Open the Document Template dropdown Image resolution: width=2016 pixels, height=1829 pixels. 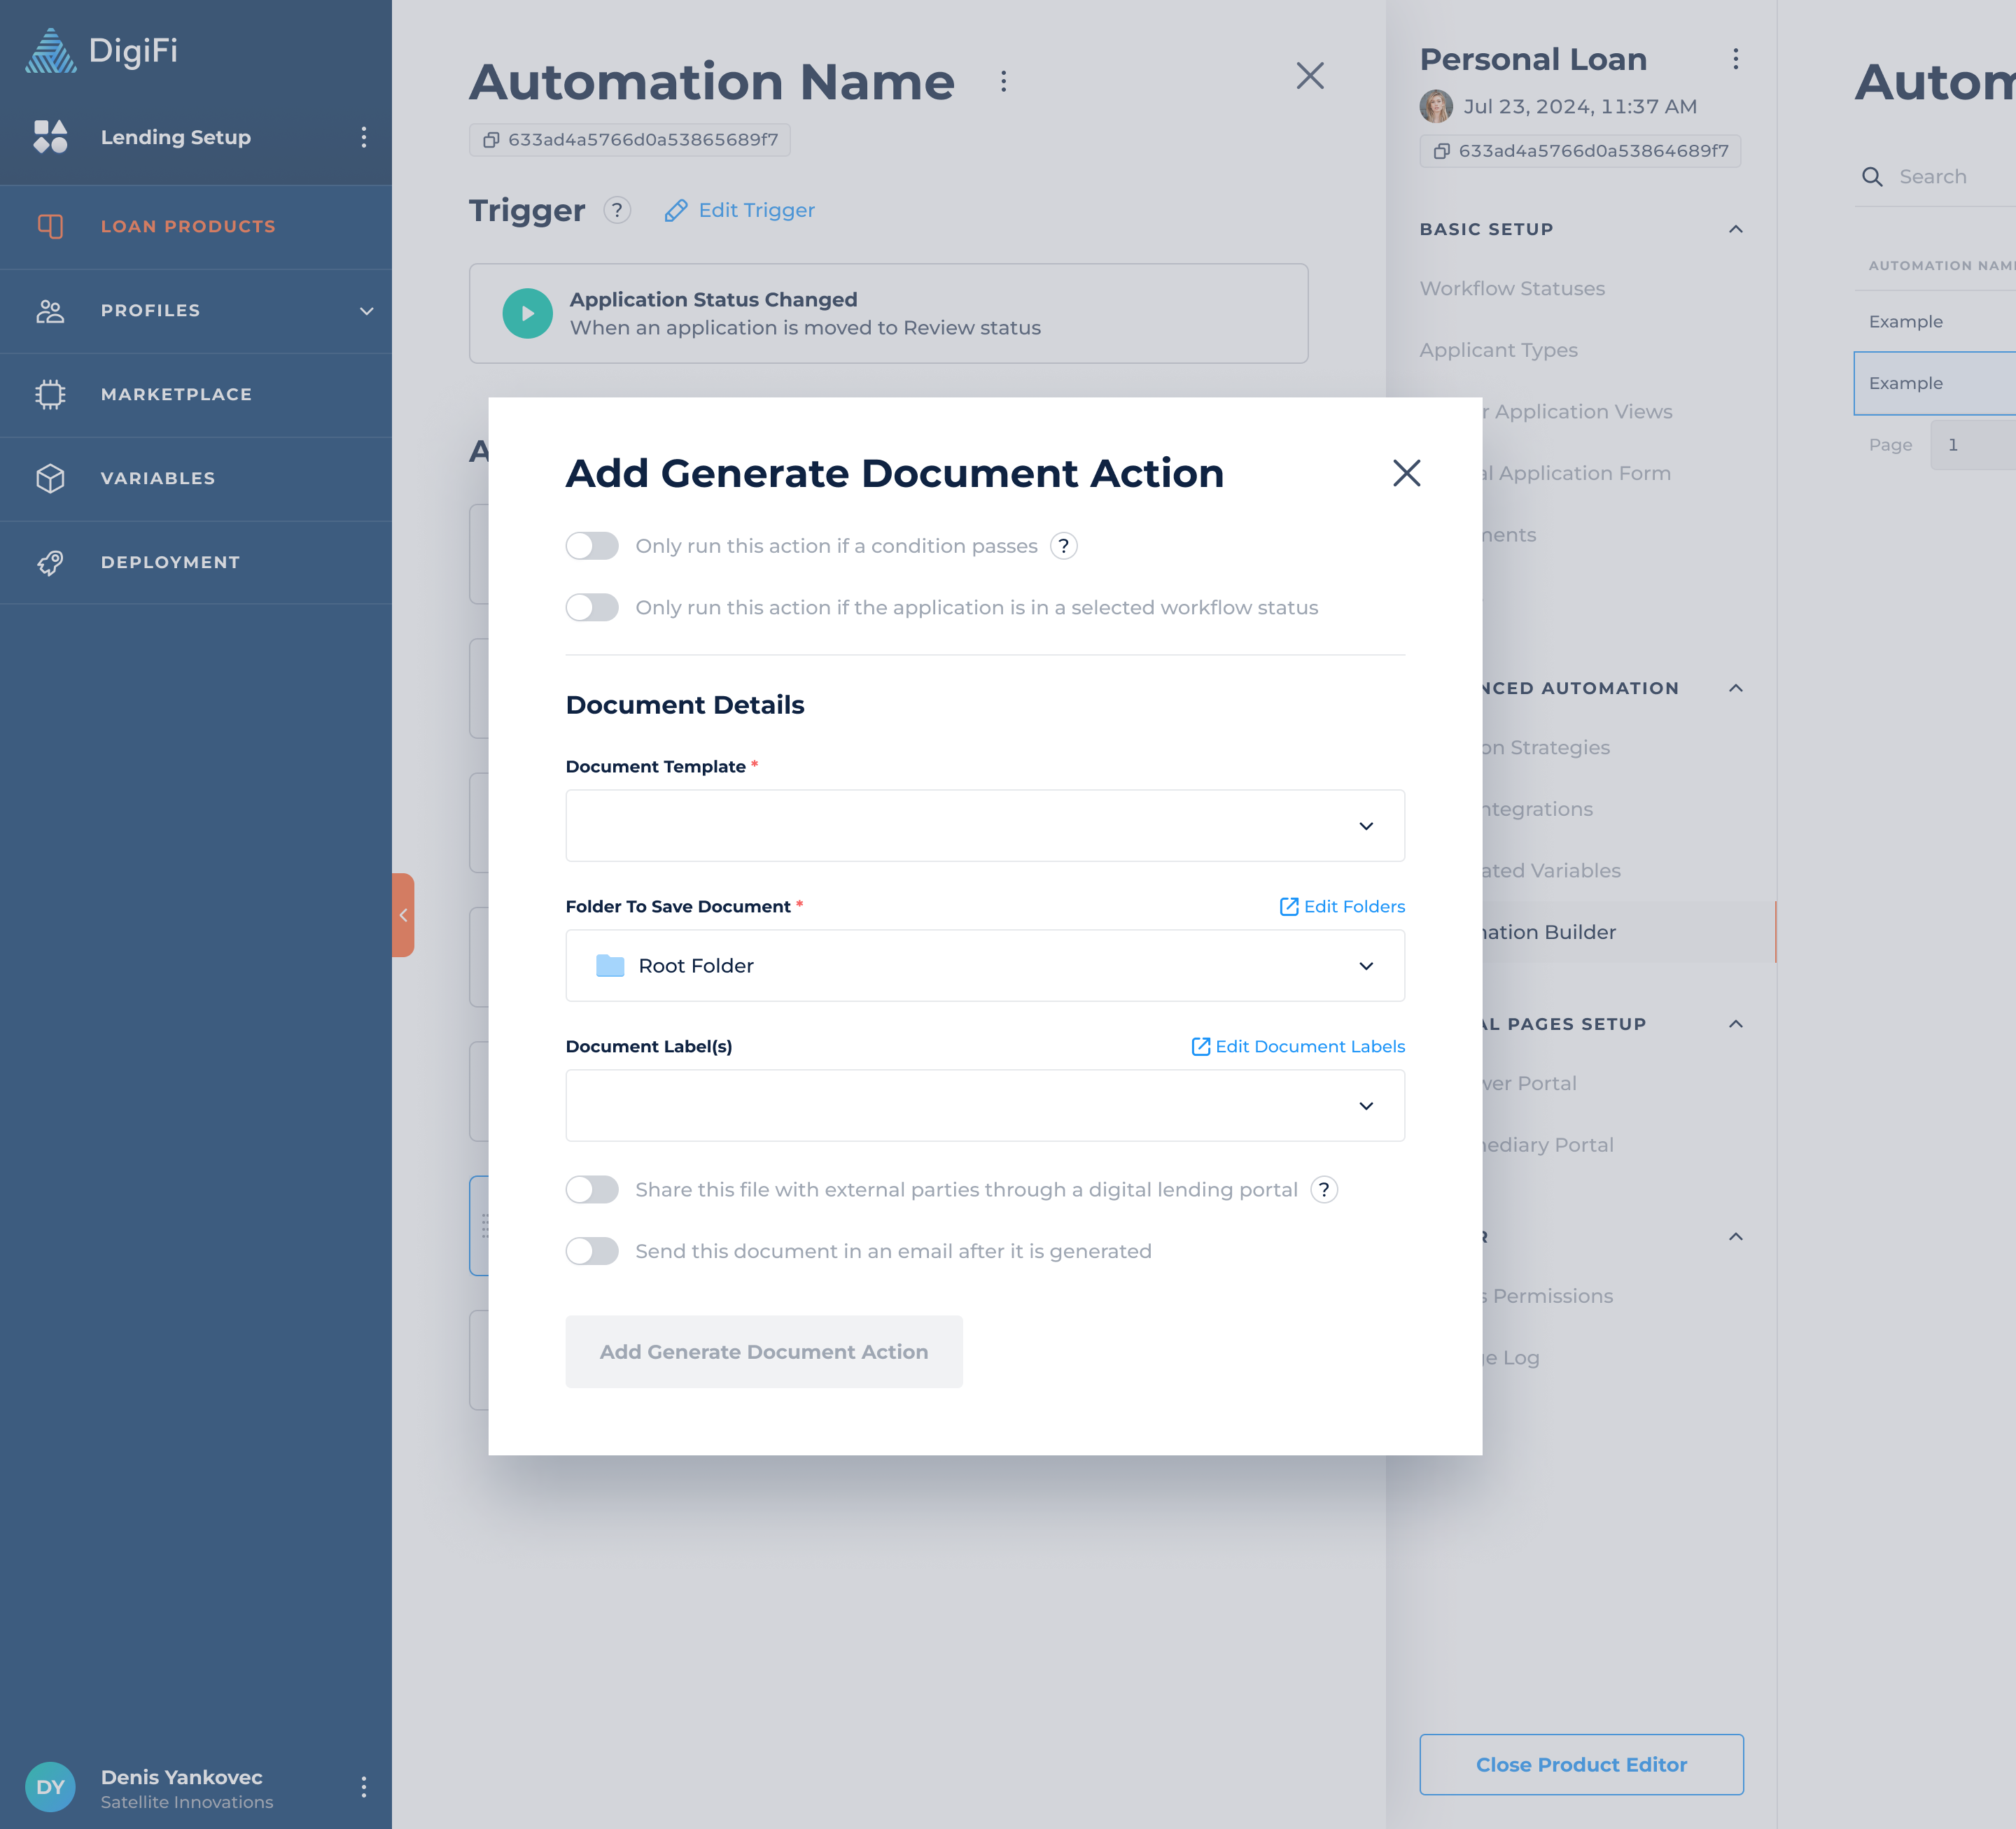click(984, 826)
